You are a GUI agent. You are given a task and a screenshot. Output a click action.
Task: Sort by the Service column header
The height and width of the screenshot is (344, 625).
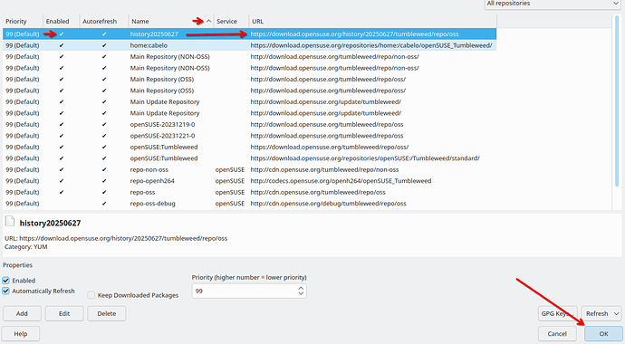[231, 21]
